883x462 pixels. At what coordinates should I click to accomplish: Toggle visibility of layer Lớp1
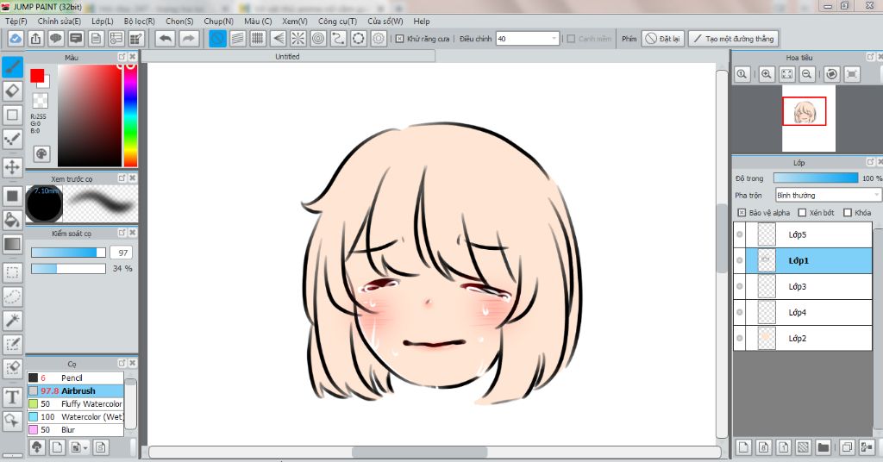click(739, 260)
